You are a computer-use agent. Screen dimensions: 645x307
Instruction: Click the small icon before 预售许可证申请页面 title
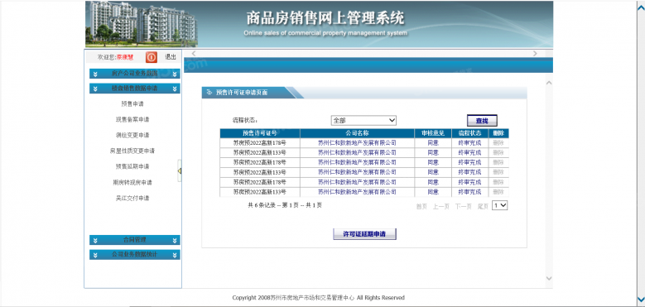pyautogui.click(x=209, y=93)
